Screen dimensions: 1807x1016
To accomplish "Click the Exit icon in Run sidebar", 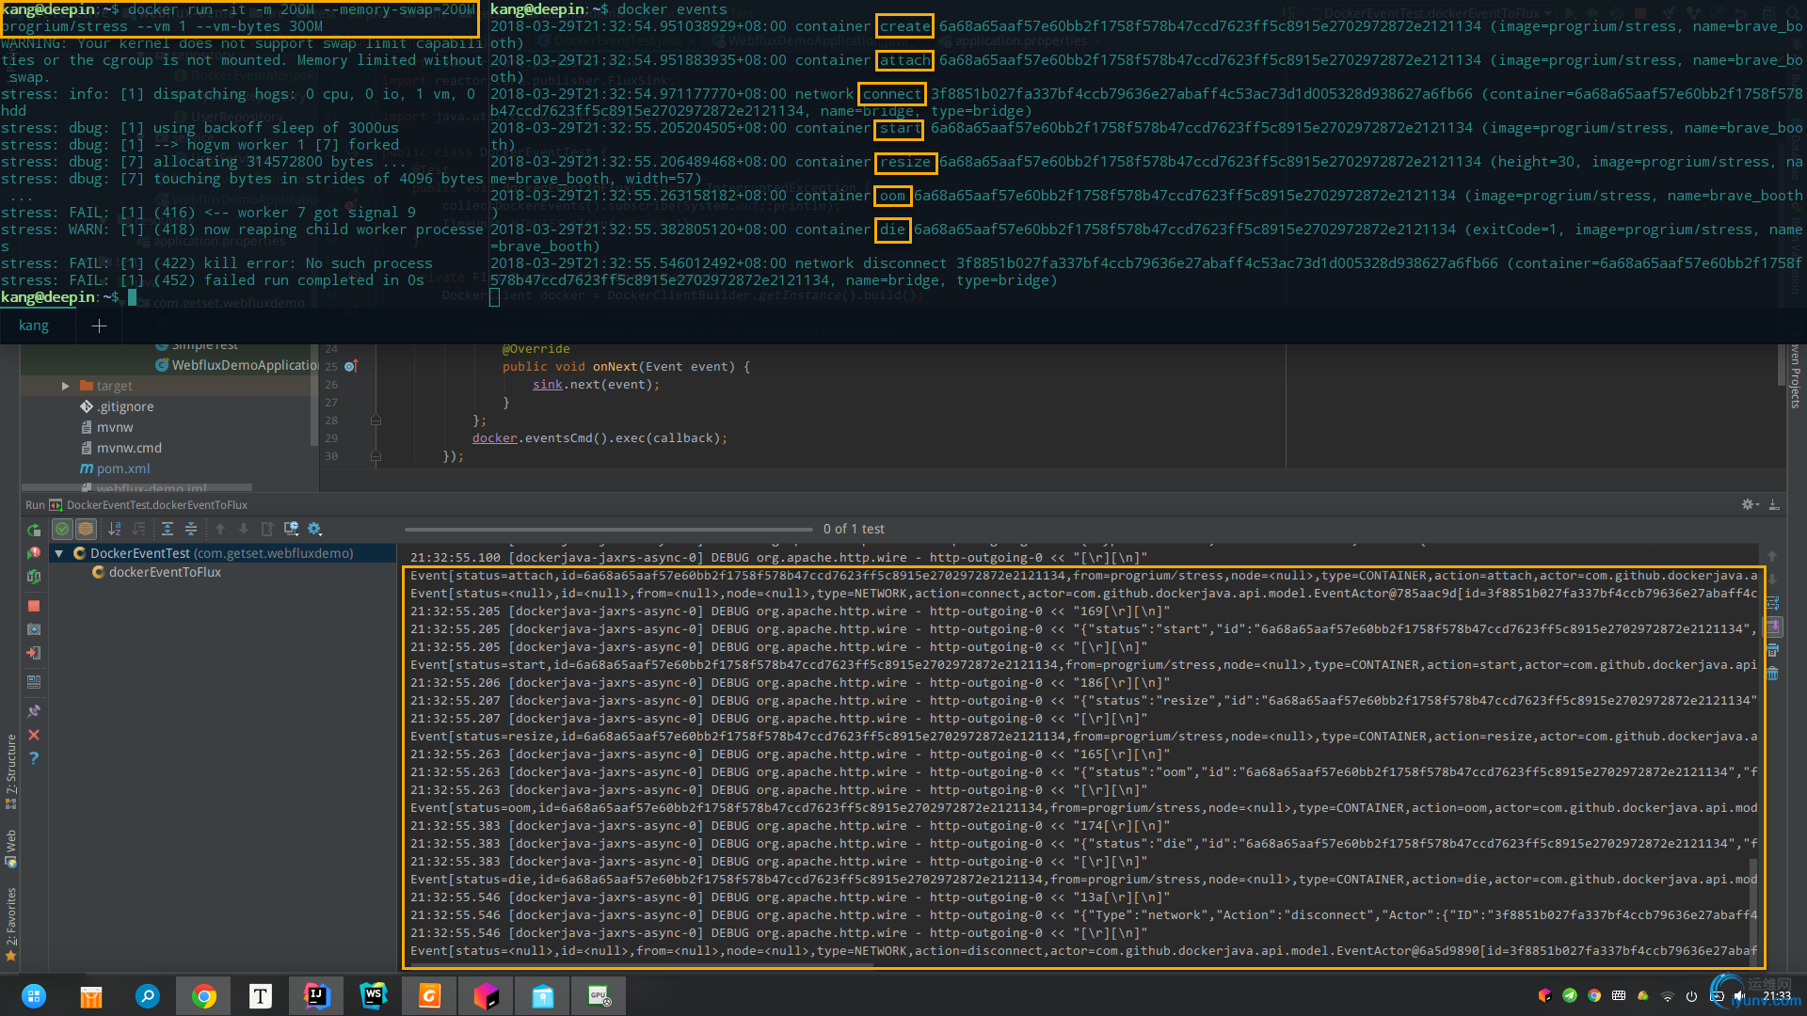I will coord(34,653).
